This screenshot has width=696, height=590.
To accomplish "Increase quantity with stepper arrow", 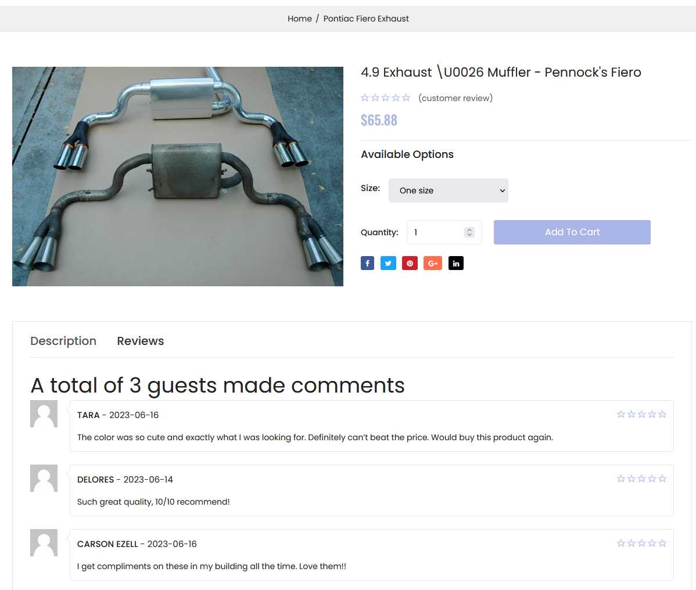I will [469, 229].
